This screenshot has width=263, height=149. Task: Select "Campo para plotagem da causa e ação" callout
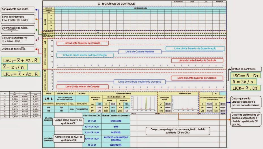pos(178,131)
